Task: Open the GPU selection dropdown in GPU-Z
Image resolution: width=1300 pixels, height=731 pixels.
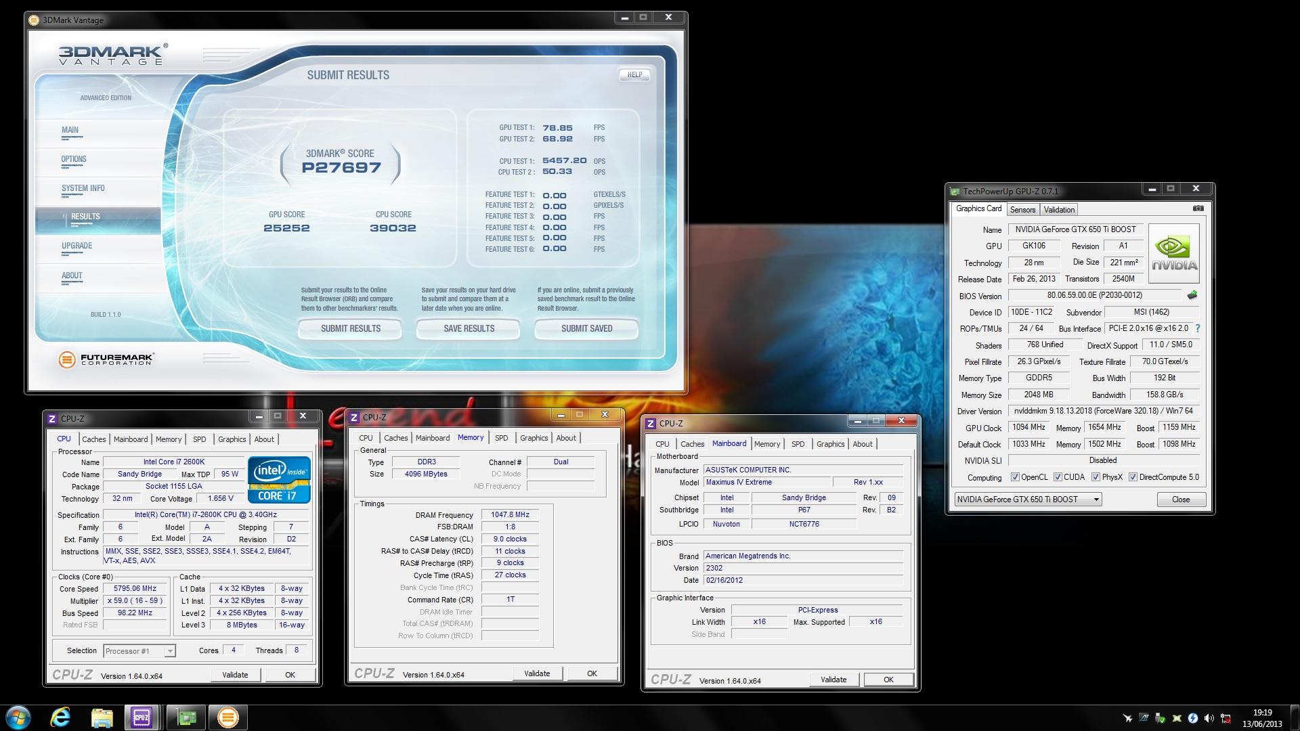Action: 1028,500
